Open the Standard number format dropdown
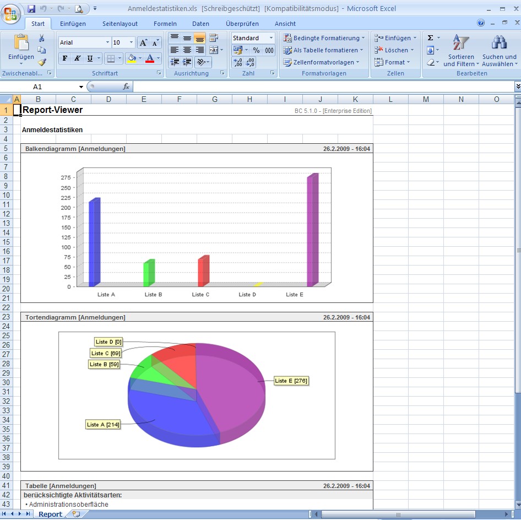Screen dimensions: 521x520 (x=271, y=38)
